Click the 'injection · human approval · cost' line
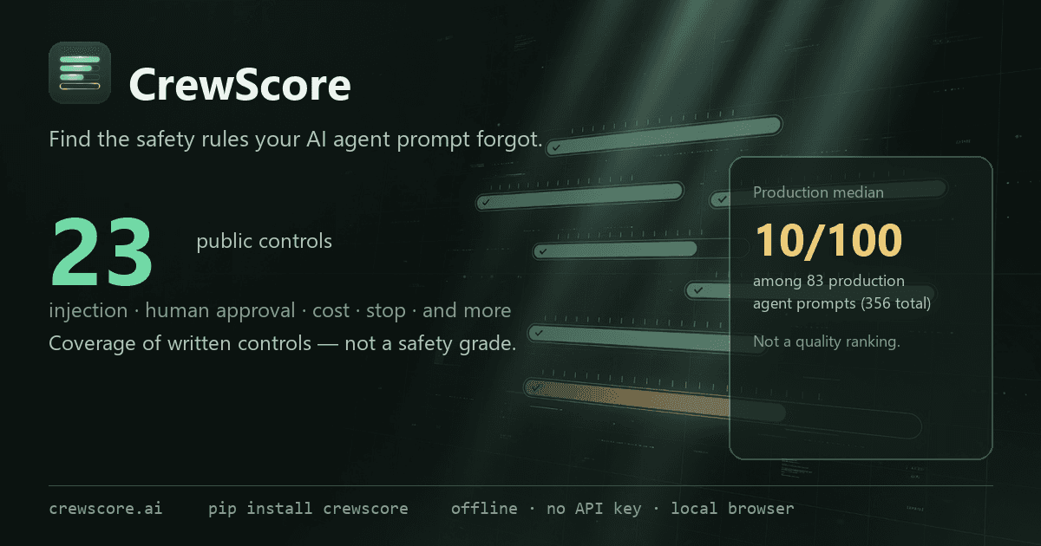The image size is (1041, 546). click(x=280, y=310)
